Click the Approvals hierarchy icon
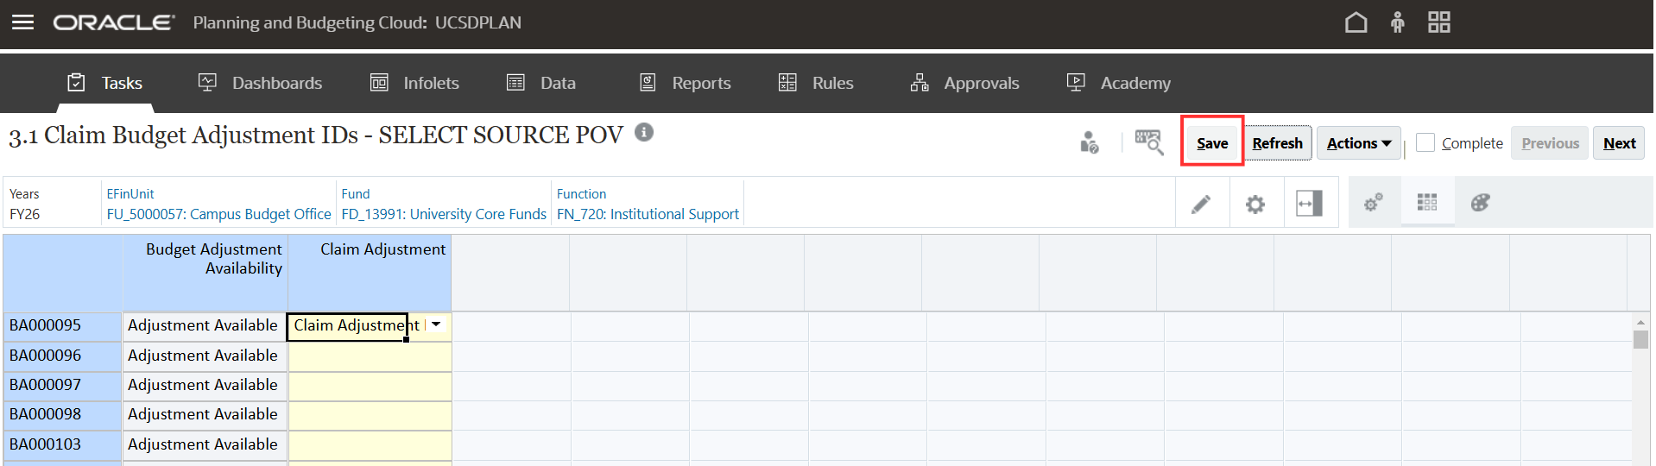This screenshot has width=1656, height=466. (920, 83)
